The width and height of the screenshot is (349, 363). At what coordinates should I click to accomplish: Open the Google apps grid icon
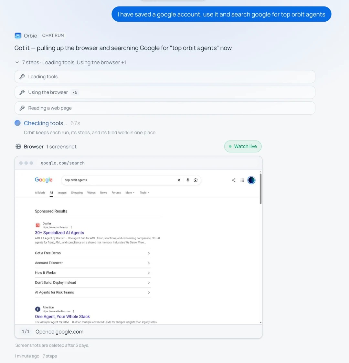pos(242,180)
